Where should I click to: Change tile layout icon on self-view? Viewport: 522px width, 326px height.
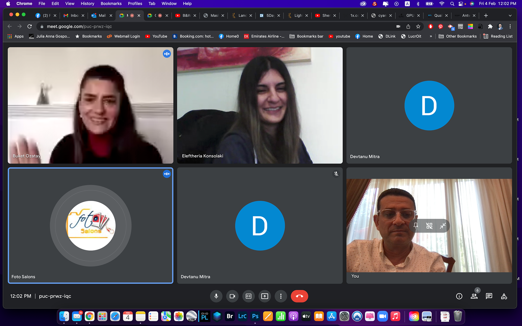pyautogui.click(x=429, y=225)
